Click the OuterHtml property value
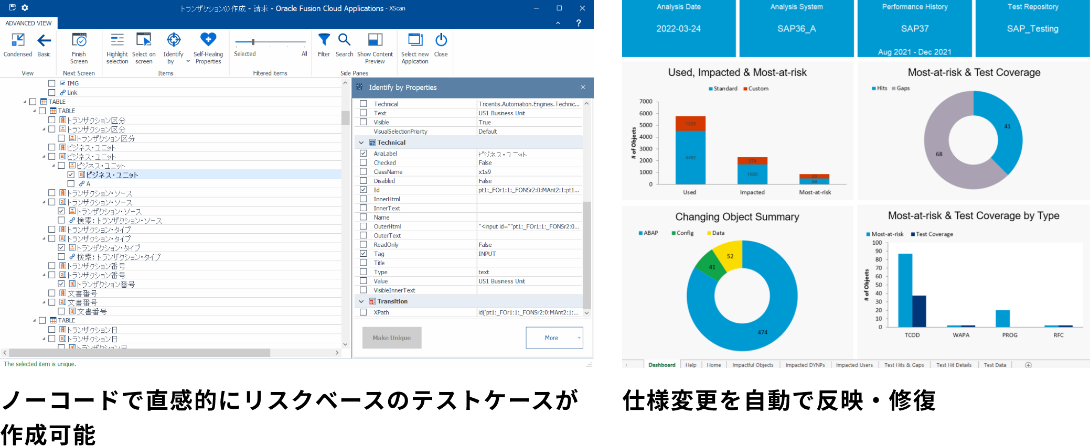The height and width of the screenshot is (446, 1090). (x=529, y=226)
